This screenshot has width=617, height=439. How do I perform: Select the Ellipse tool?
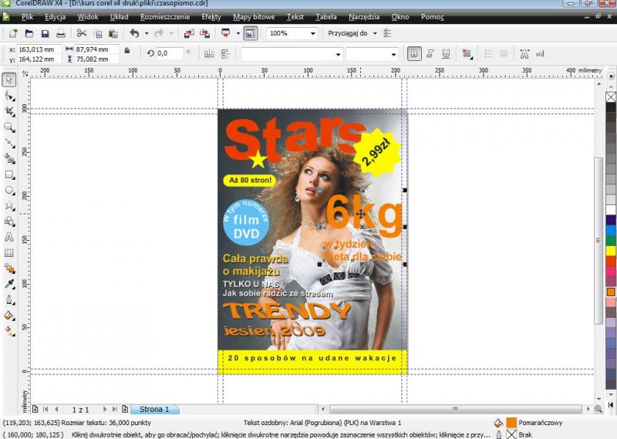(9, 190)
